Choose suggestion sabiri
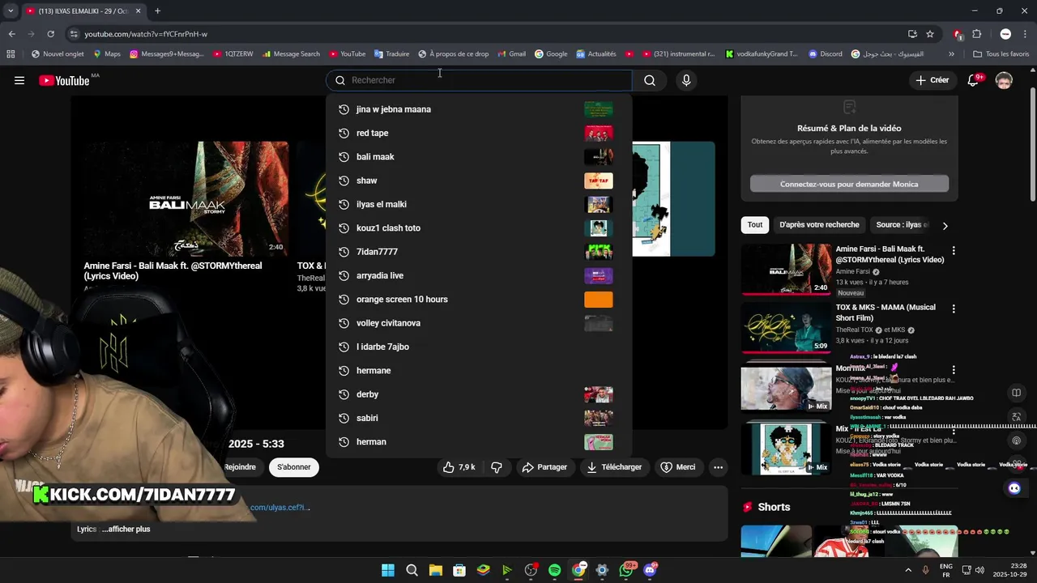Image resolution: width=1037 pixels, height=583 pixels. tap(479, 418)
